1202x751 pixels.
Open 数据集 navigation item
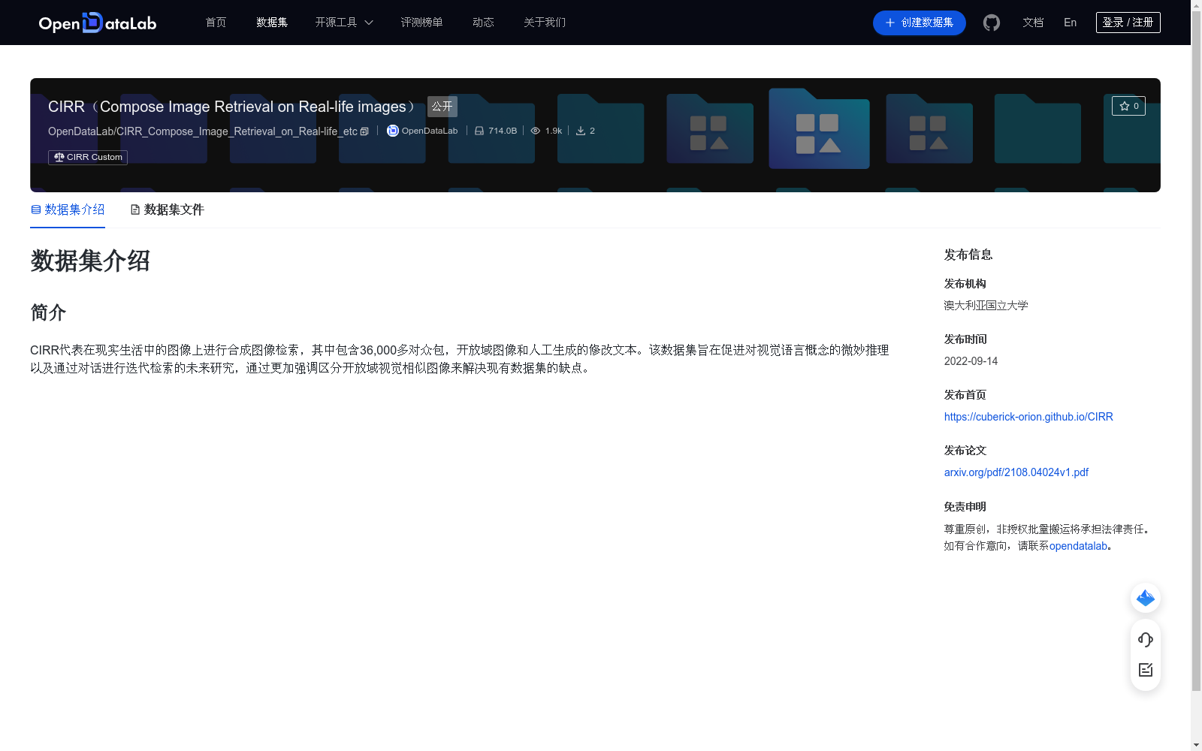click(272, 23)
